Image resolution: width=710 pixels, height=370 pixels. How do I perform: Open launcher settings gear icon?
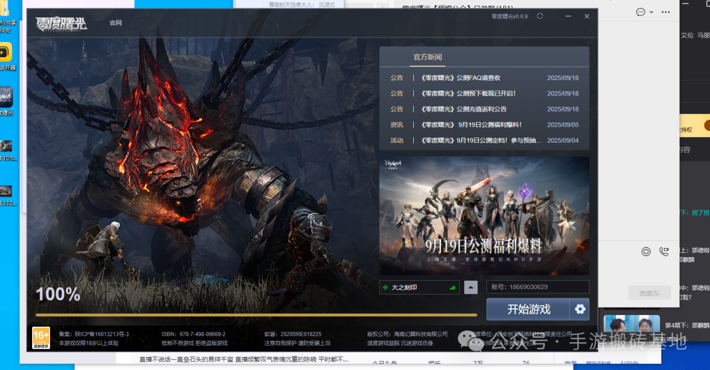point(580,310)
